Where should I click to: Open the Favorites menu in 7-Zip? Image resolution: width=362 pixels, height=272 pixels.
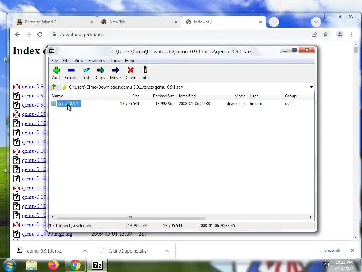97,60
